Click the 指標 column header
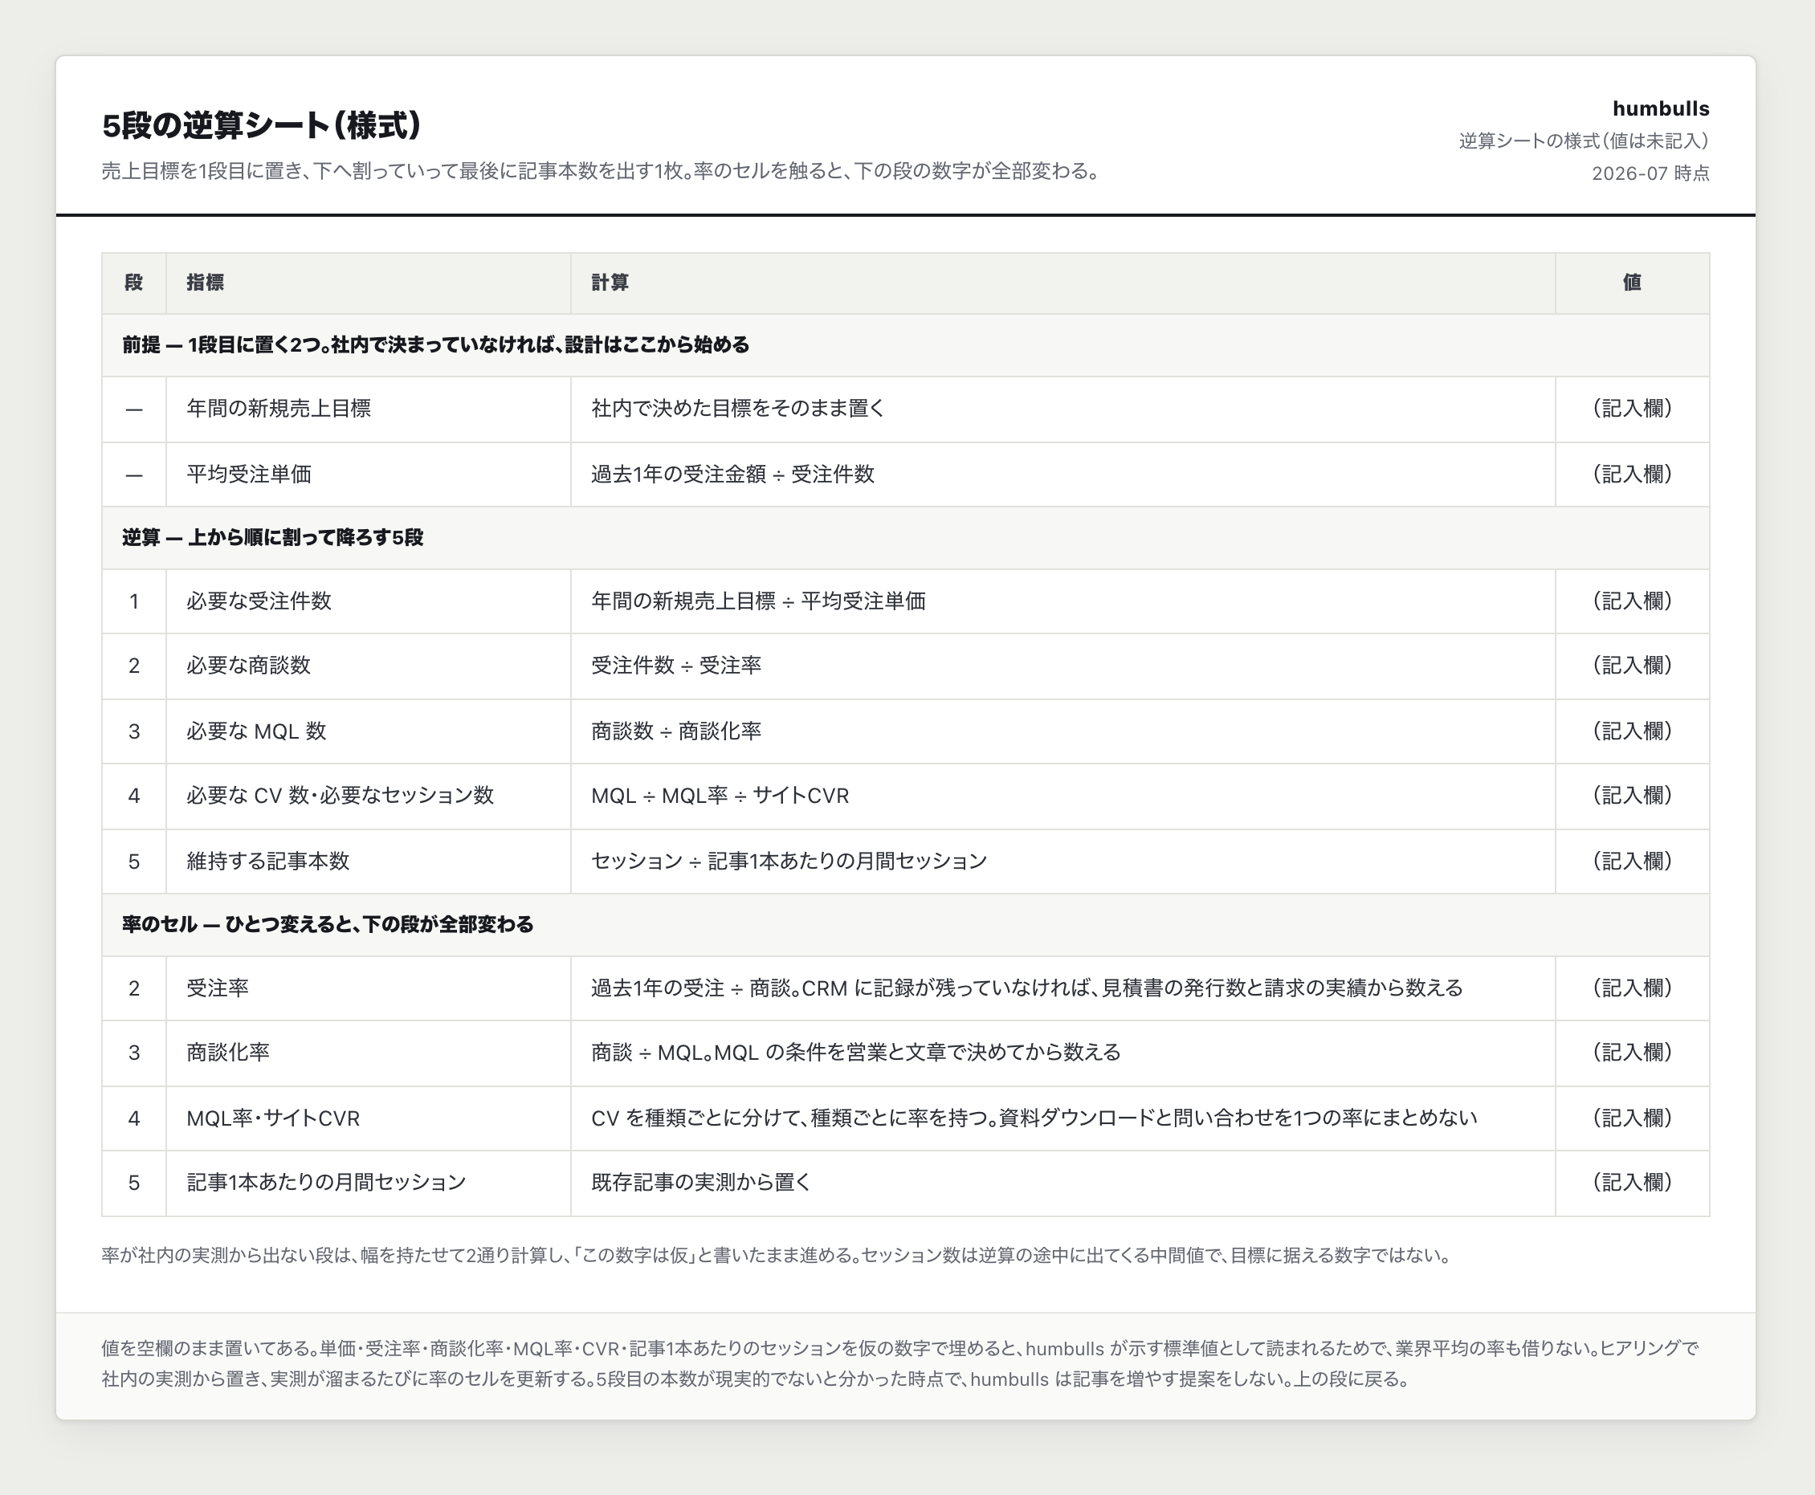The height and width of the screenshot is (1495, 1815). [x=368, y=283]
